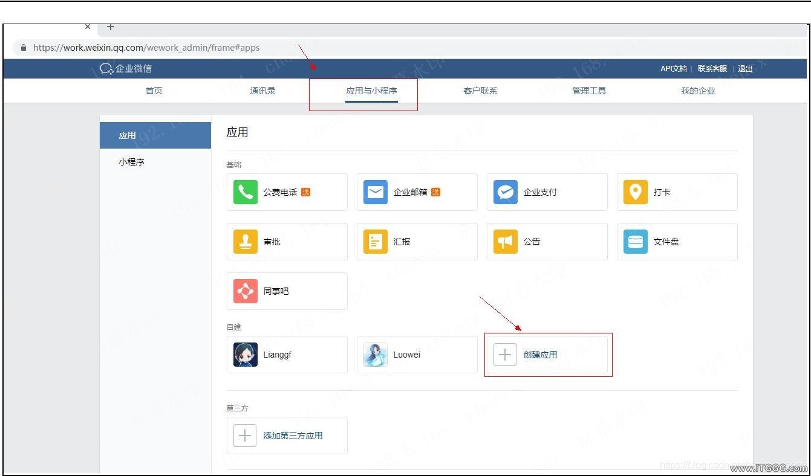Click the 送 badge beside 公费电话
Viewport: 811px width, 476px height.
point(305,192)
